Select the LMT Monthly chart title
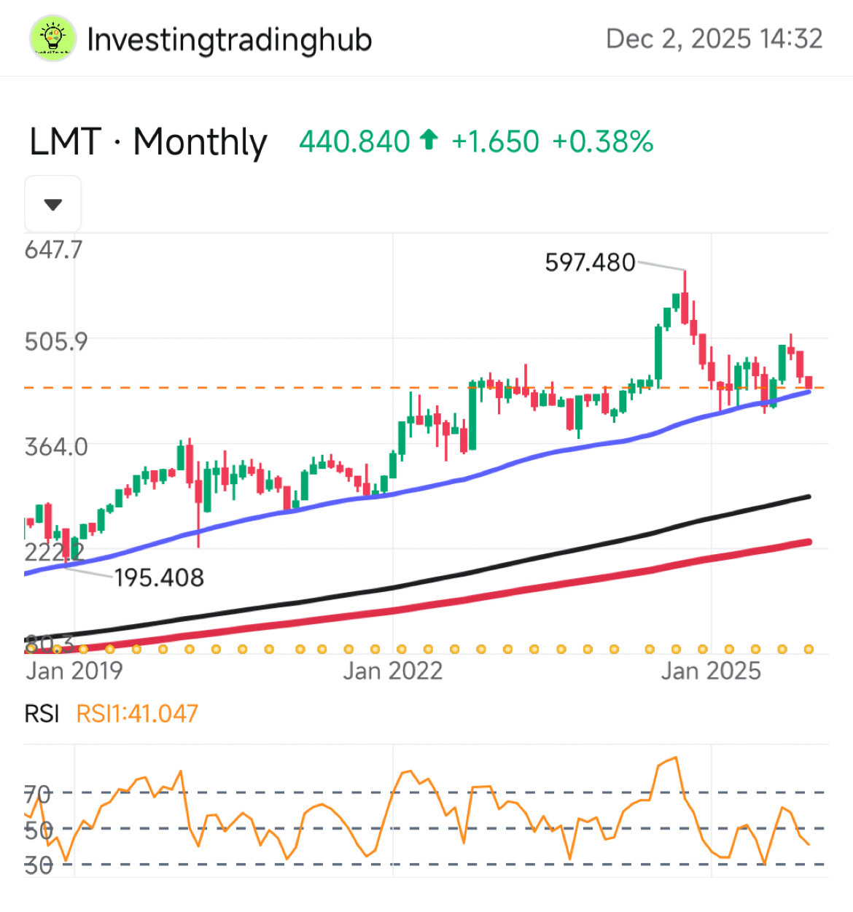Screen dimensions: 853x912 pyautogui.click(x=148, y=141)
